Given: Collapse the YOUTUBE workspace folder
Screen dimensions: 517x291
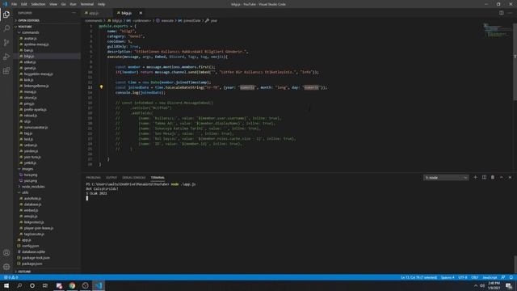Looking at the screenshot, I should tap(24, 27).
